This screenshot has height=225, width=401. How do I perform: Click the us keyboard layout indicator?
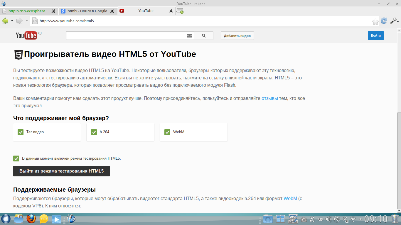pyautogui.click(x=320, y=219)
